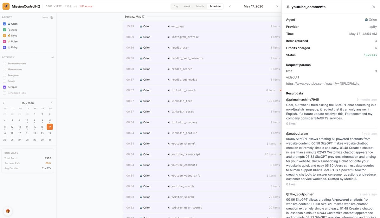This screenshot has height=218, width=380.
Task: Click the Orion agent icon in the web_page row
Action: [x=141, y=26]
